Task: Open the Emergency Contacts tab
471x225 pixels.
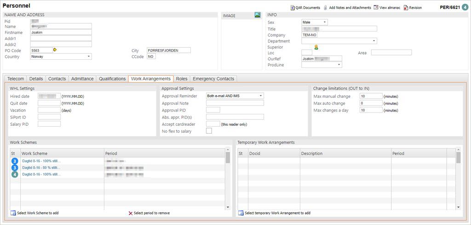Action: (x=213, y=79)
